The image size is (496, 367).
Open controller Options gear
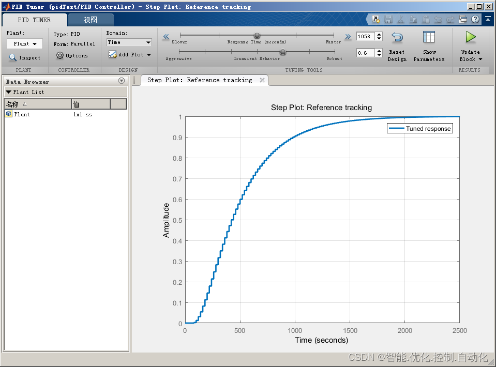point(72,56)
